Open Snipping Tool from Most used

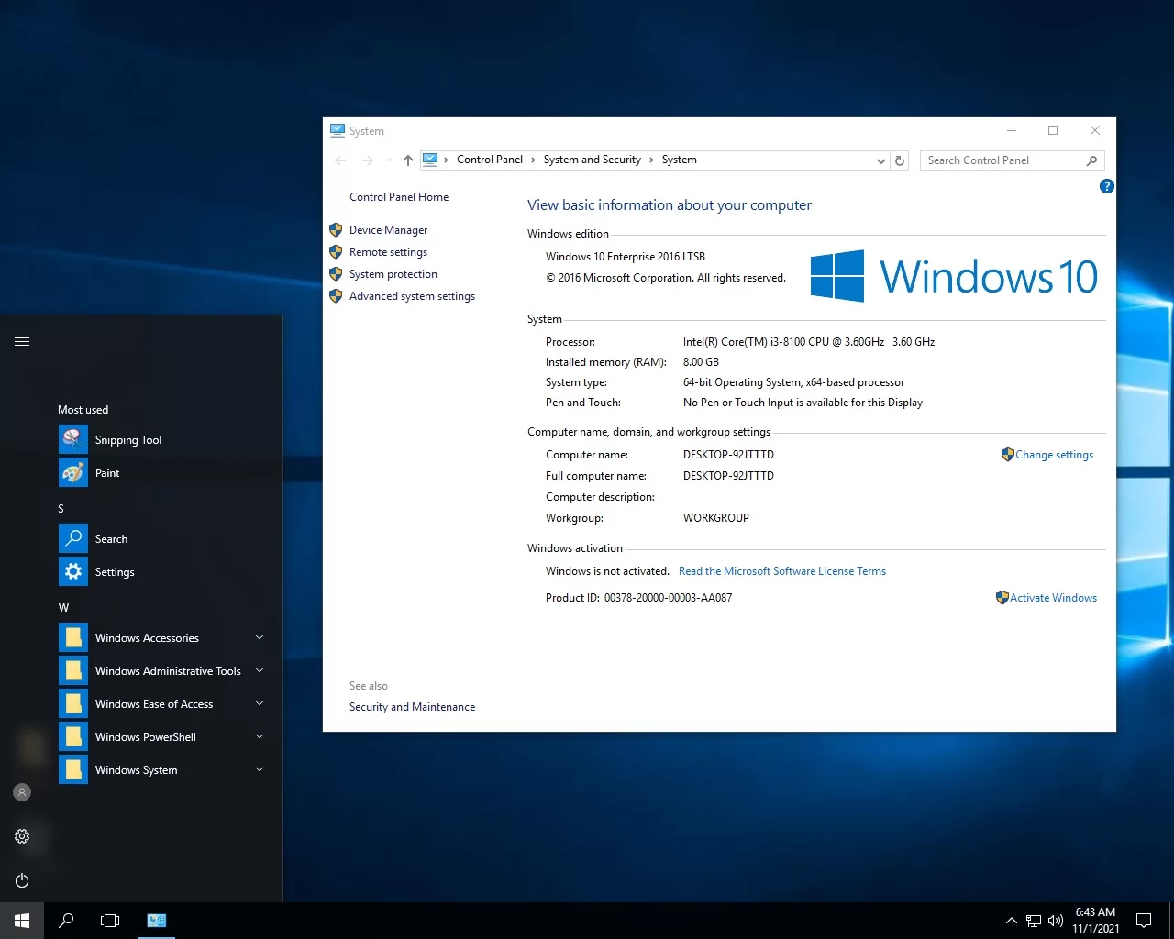pyautogui.click(x=128, y=440)
